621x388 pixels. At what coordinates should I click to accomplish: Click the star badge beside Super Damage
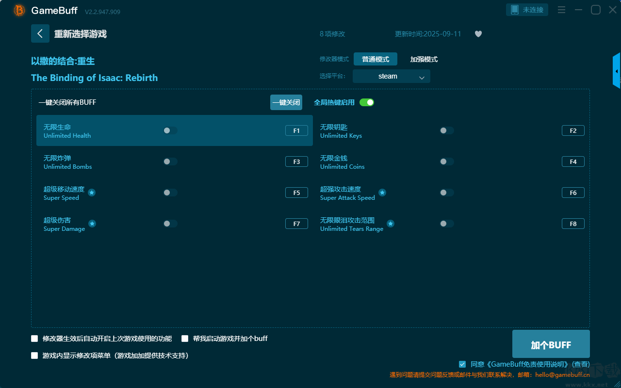click(92, 224)
